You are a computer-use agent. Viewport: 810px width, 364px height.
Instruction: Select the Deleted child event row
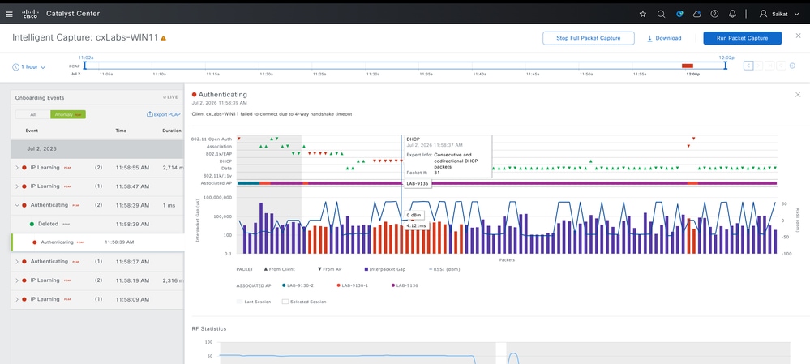[x=97, y=224]
